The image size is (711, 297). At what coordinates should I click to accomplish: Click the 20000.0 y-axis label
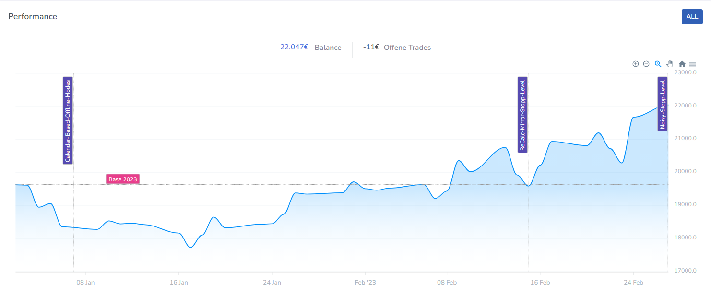[686, 171]
